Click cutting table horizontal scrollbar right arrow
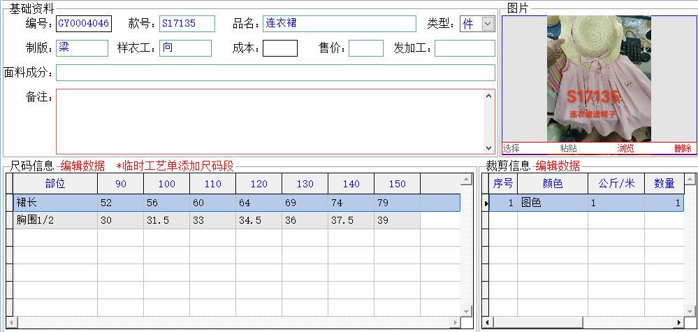 click(679, 322)
